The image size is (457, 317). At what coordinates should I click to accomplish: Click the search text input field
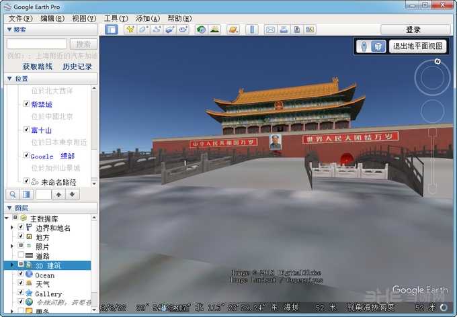[x=37, y=44]
